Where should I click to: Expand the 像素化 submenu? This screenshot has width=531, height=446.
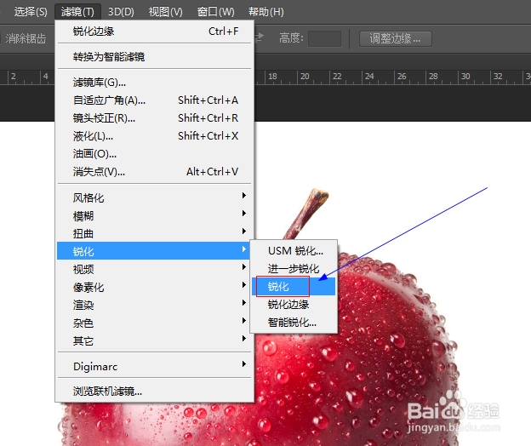[x=154, y=287]
